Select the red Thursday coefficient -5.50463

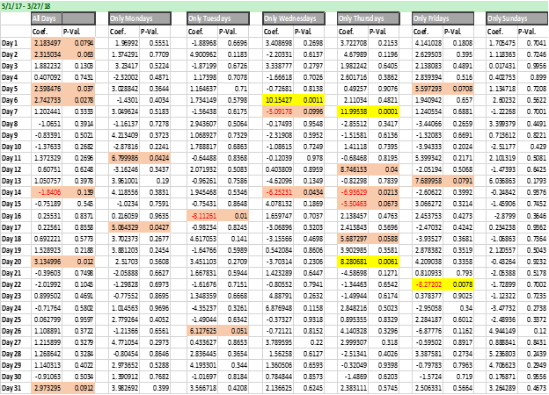pos(353,204)
